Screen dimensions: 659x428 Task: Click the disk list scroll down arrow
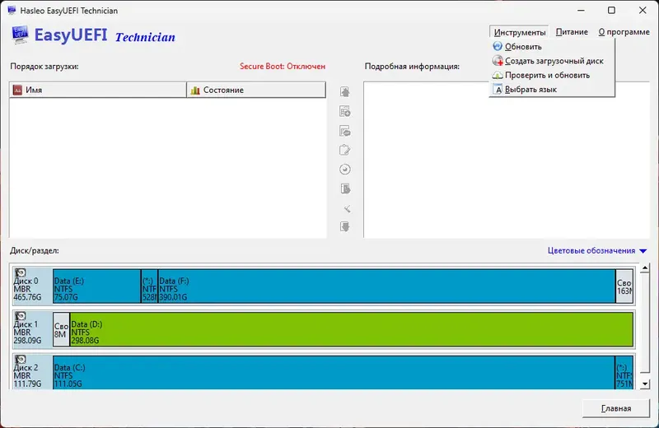tap(645, 384)
